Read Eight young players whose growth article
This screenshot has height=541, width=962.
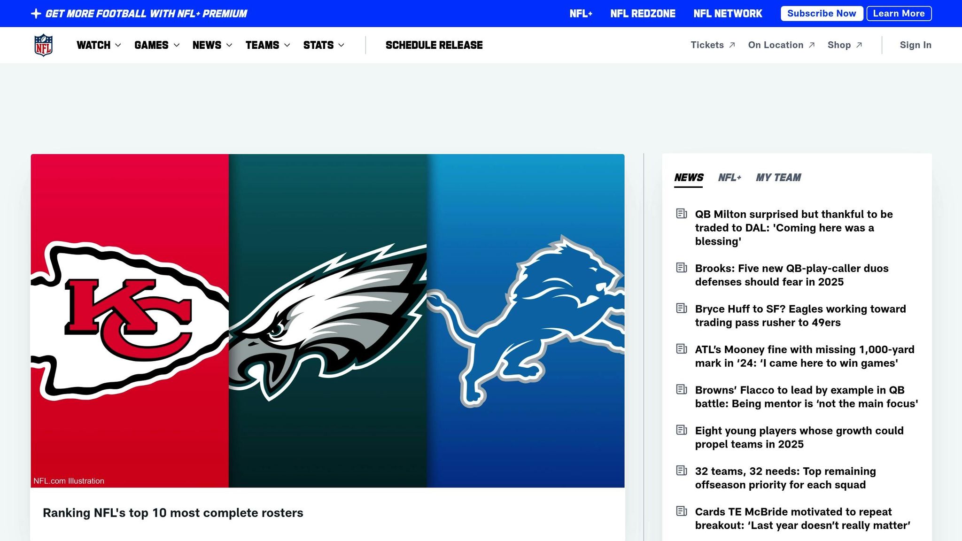point(799,437)
